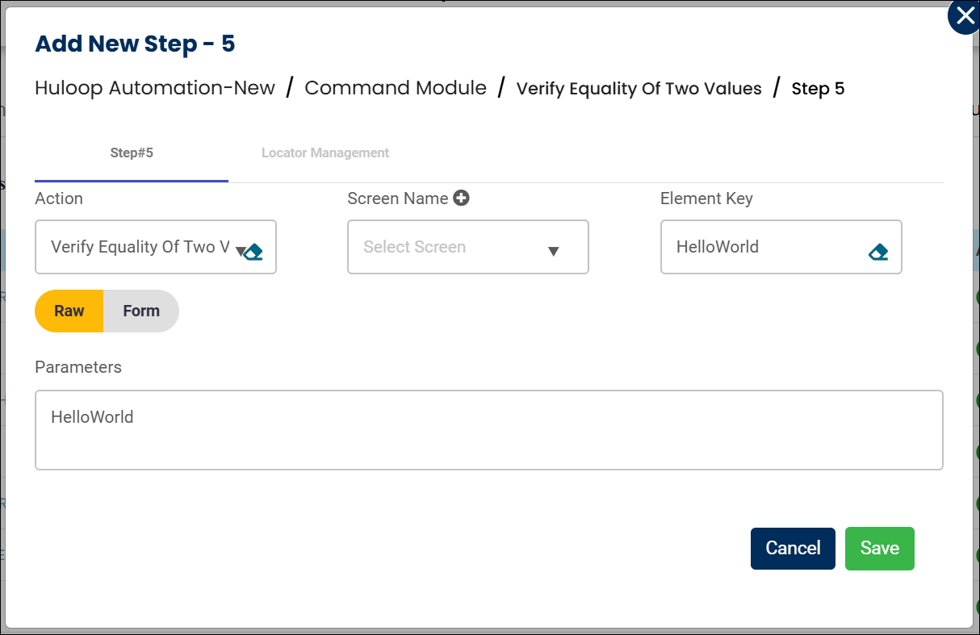This screenshot has width=980, height=635.
Task: Go to the Command Module breadcrumb
Action: [x=396, y=88]
